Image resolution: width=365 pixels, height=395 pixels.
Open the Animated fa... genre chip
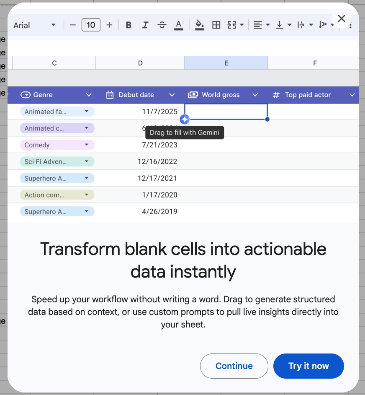tap(57, 112)
